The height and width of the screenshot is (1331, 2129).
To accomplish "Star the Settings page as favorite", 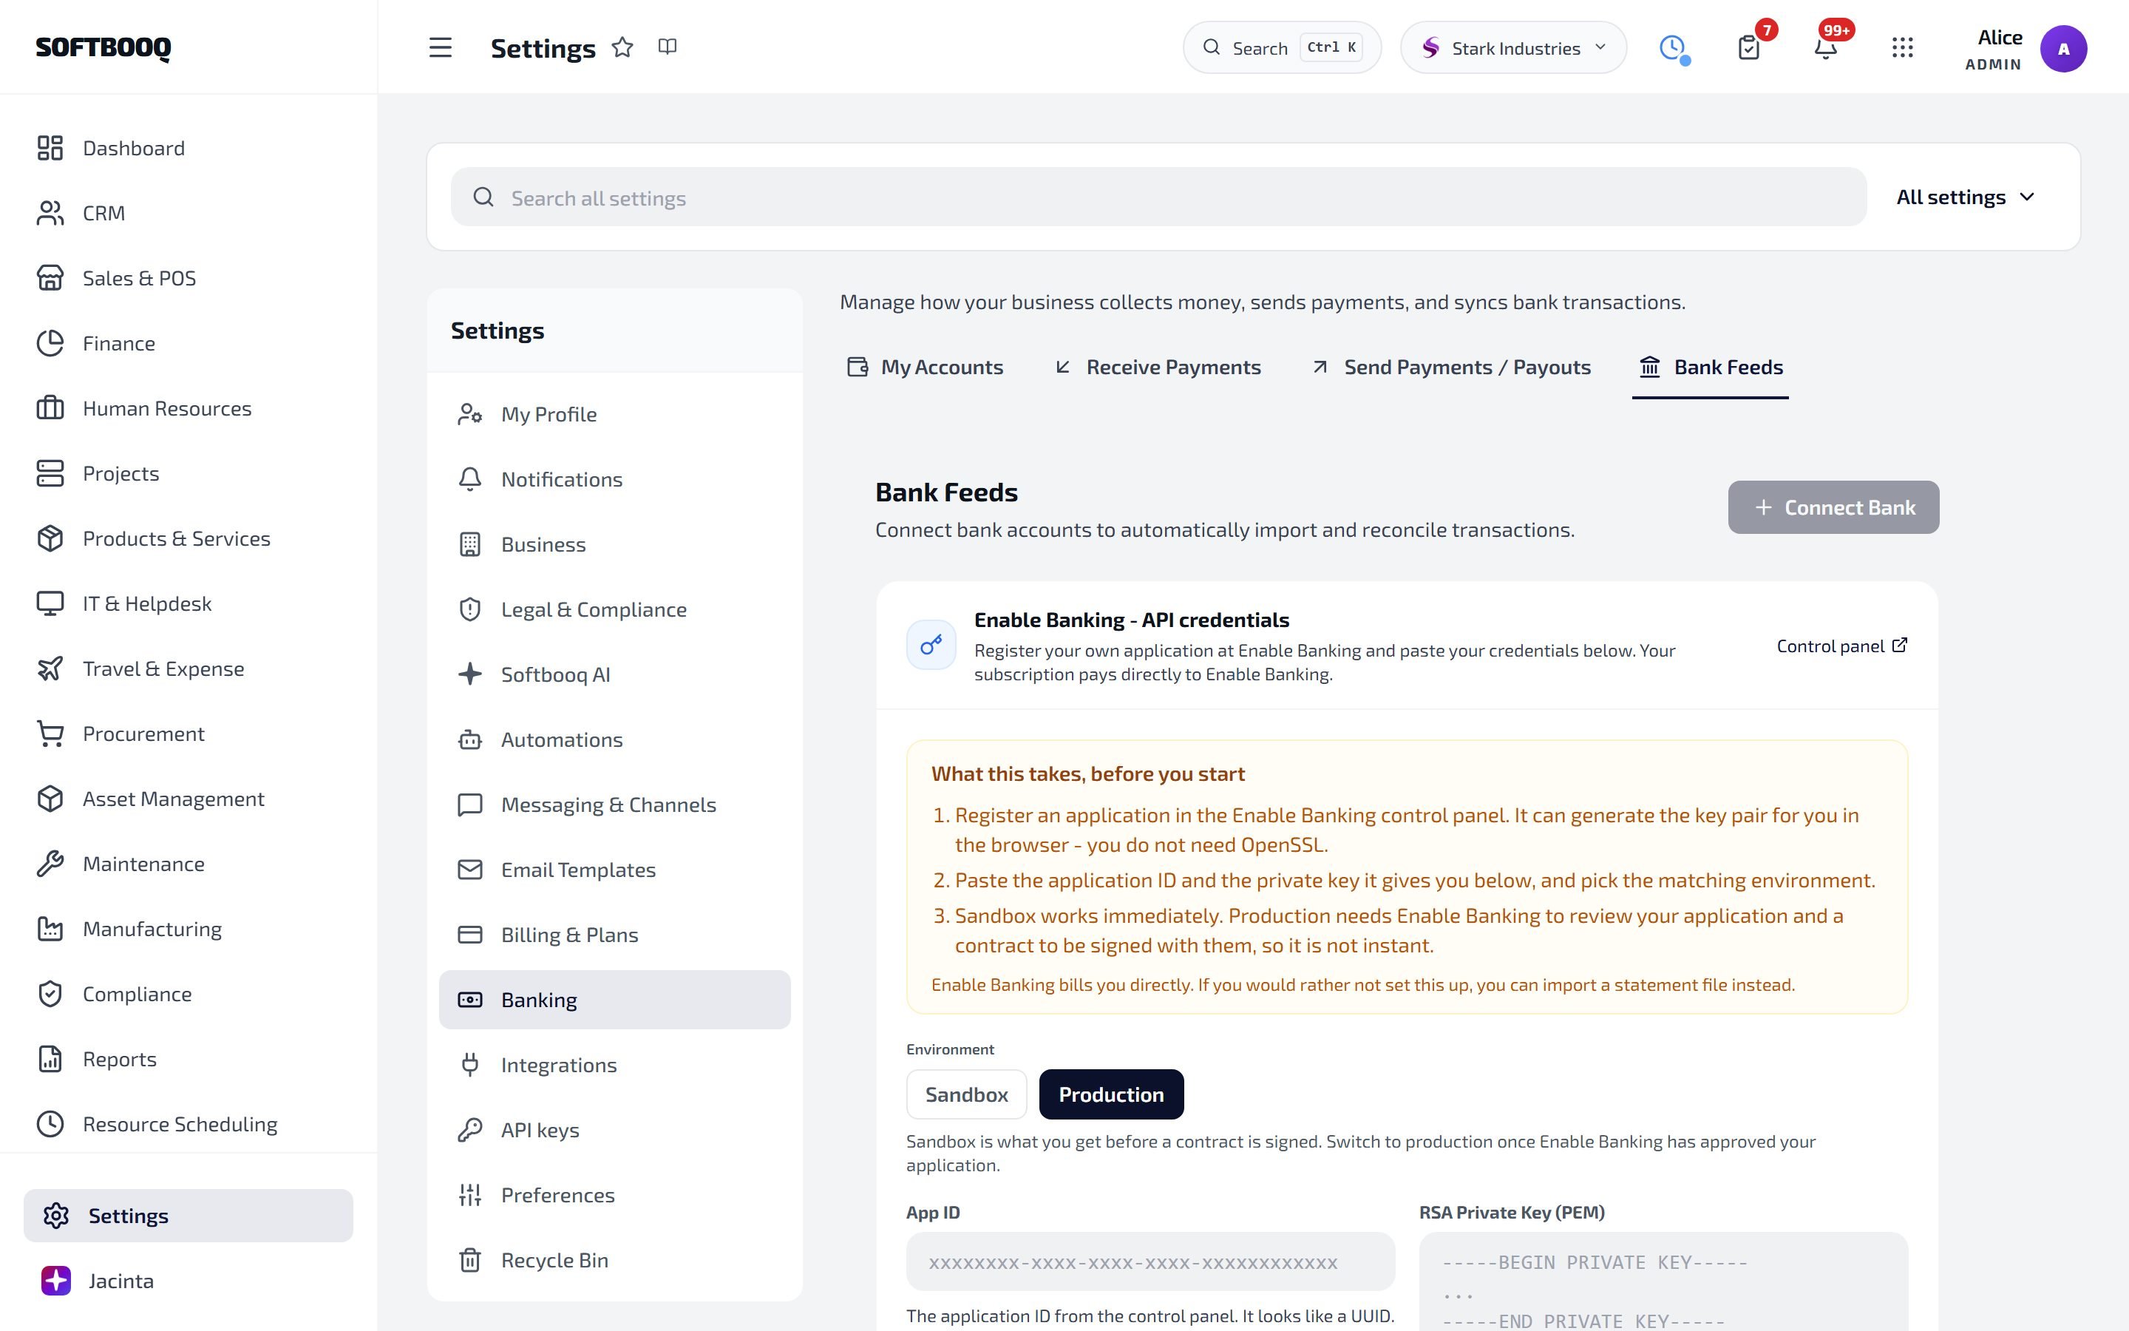I will (622, 47).
